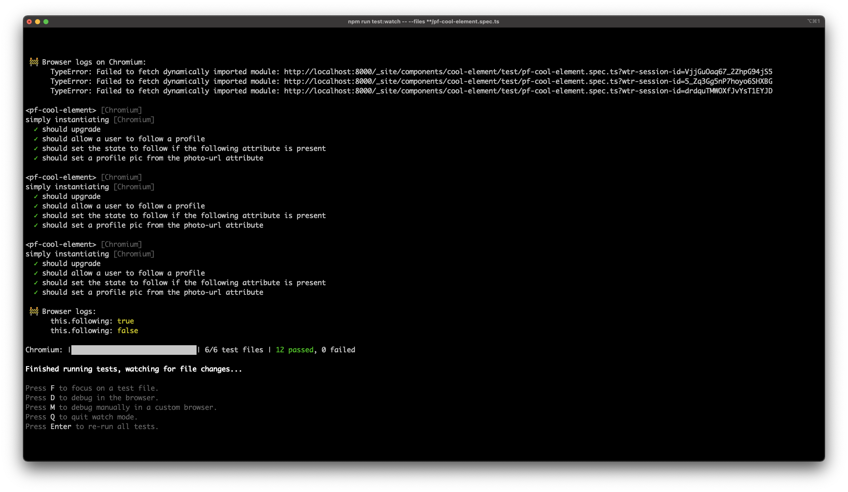Click the yellow "true" value after this.following
Image resolution: width=848 pixels, height=492 pixels.
[126, 321]
